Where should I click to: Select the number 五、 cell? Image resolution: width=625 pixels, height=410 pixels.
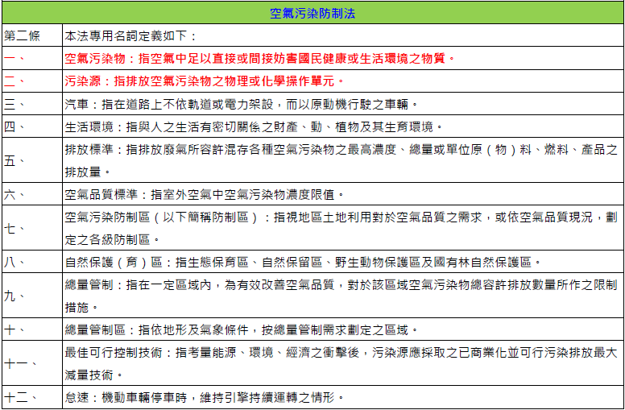(x=32, y=160)
